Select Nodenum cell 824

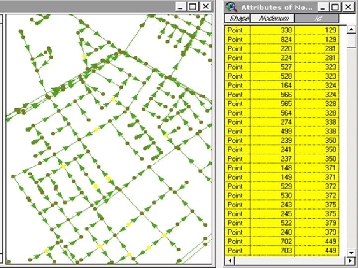272,39
